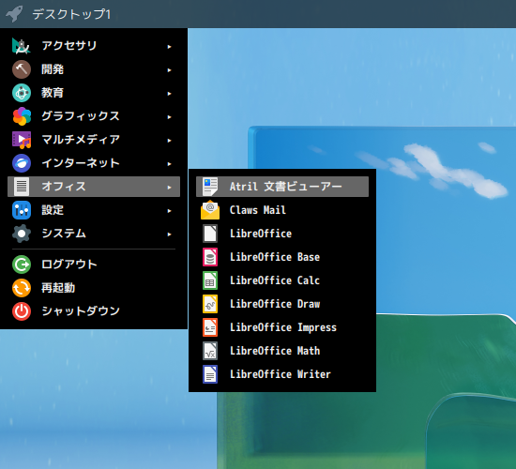This screenshot has height=469, width=516.
Task: Launch LibreOffice Calc via its green icon
Action: coord(210,280)
